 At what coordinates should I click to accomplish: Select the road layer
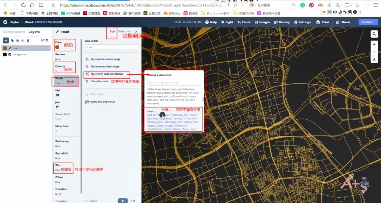(x=26, y=48)
